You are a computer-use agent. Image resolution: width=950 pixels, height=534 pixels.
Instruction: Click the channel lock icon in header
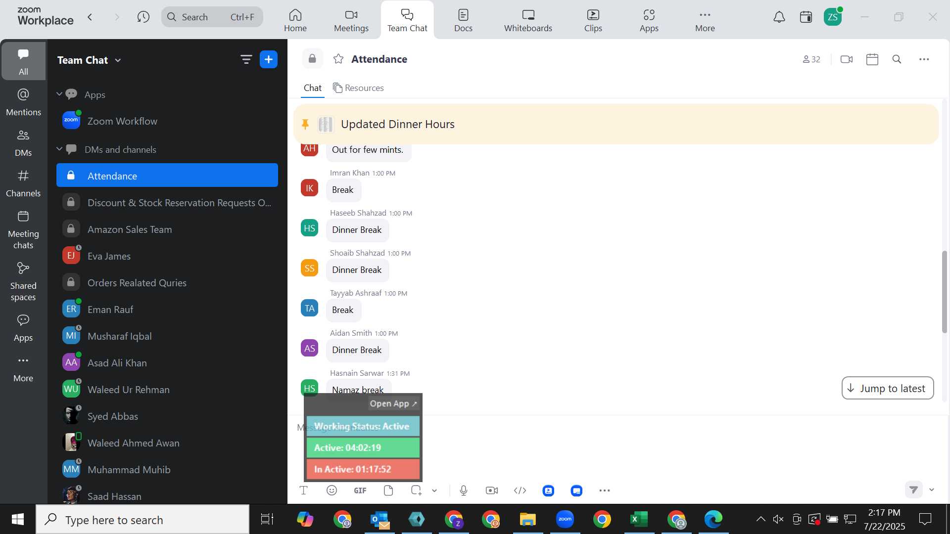[312, 59]
